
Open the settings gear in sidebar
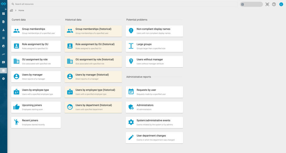pos(3,79)
